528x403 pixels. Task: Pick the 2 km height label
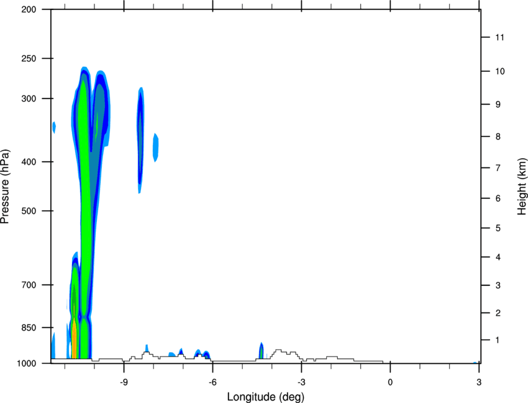(498, 313)
